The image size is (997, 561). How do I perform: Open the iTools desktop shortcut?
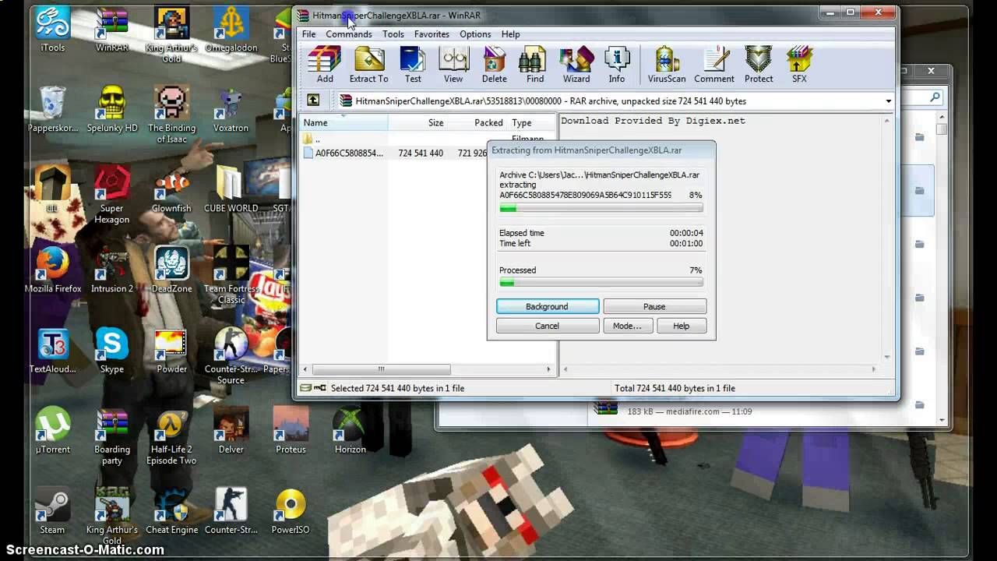pyautogui.click(x=52, y=30)
